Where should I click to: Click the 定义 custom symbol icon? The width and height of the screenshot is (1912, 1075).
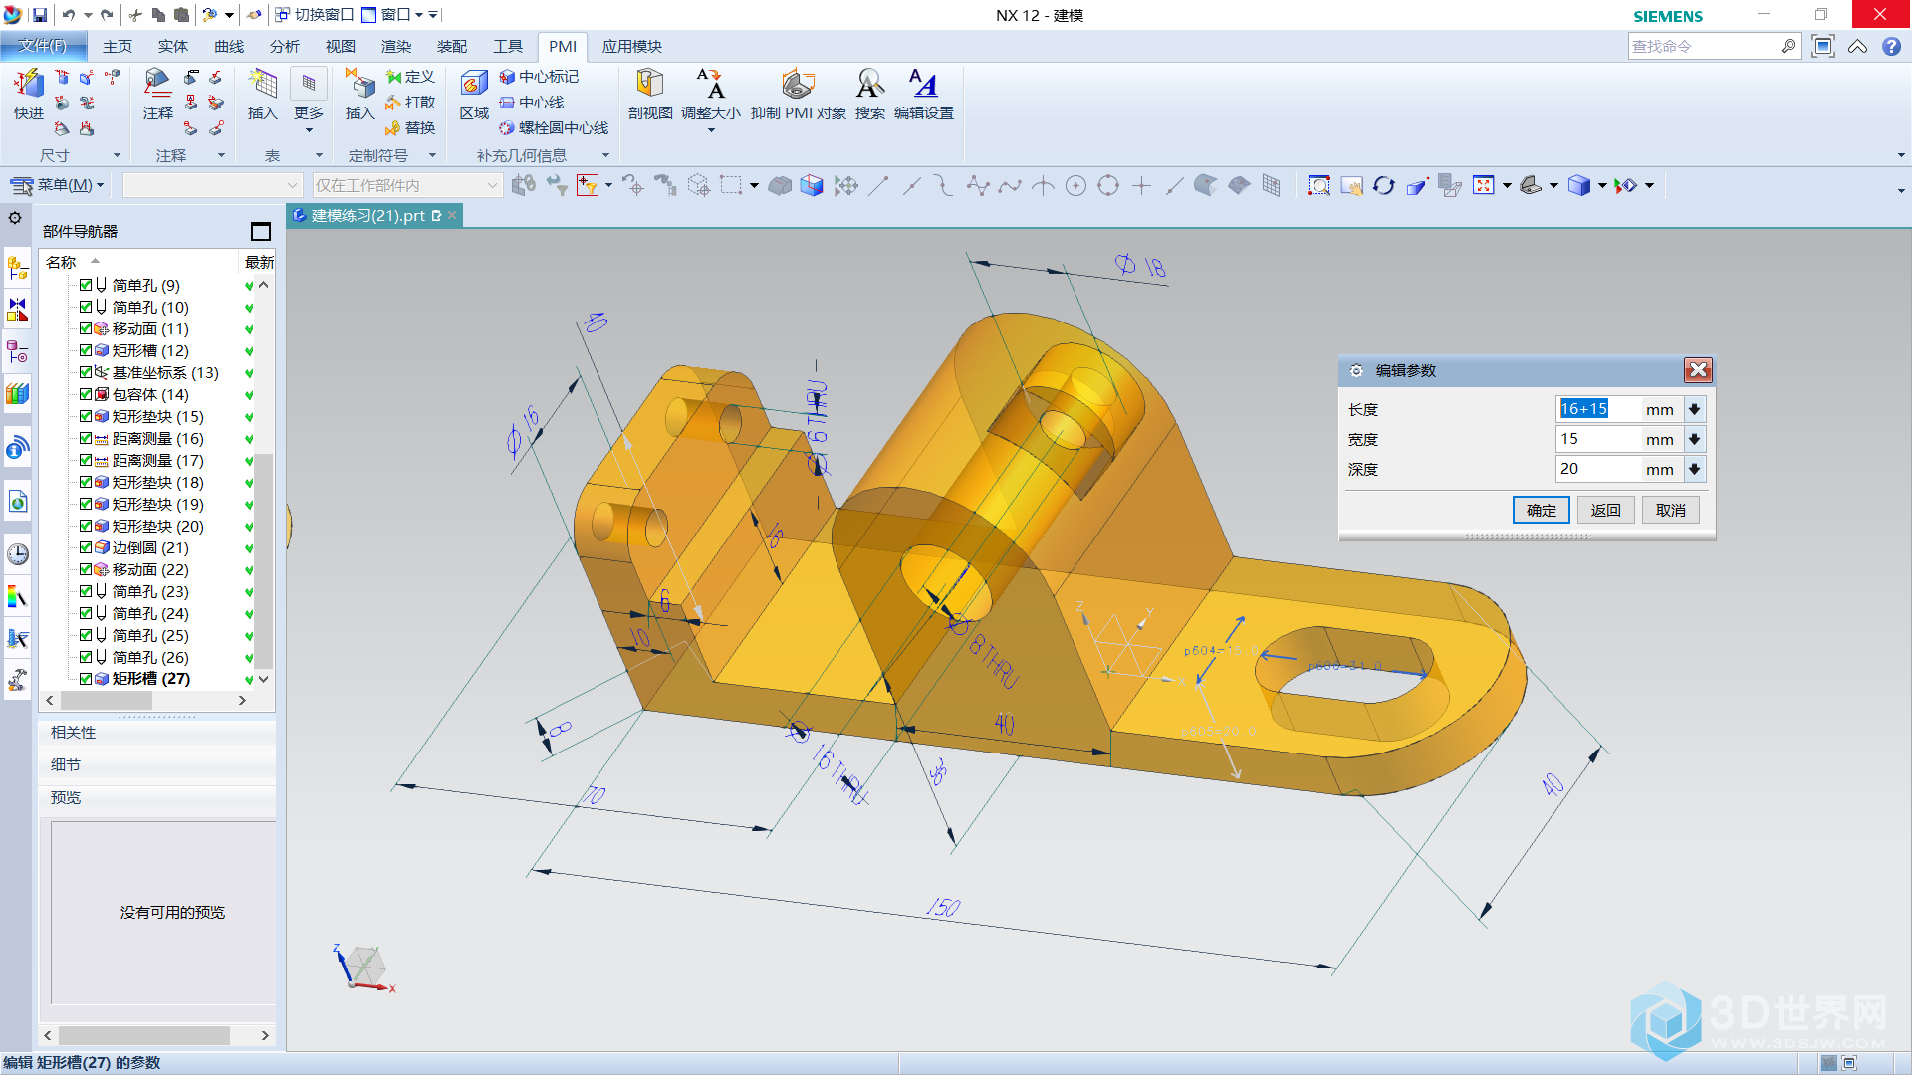tap(410, 77)
